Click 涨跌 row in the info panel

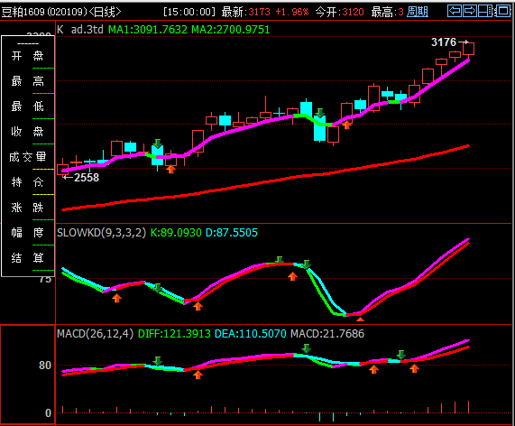point(28,208)
